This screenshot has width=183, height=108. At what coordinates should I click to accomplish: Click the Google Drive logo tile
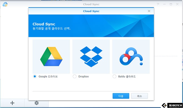point(51,57)
